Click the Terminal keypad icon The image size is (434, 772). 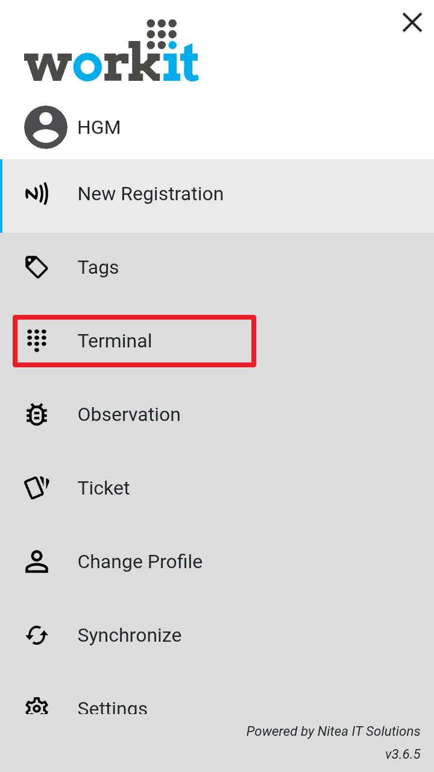(x=37, y=341)
